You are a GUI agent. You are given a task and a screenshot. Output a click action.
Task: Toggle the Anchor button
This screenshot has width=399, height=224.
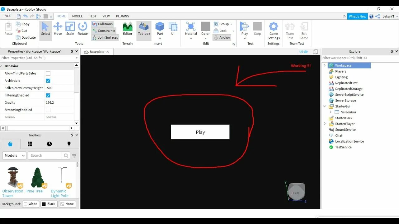222,37
